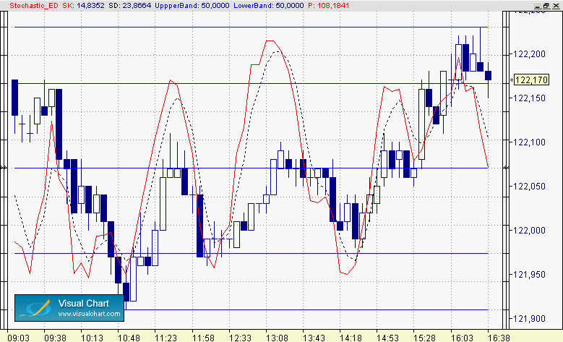Click the 'UppperBand: 50,0000' readout
Image resolution: width=563 pixels, height=342 pixels.
[x=192, y=6]
